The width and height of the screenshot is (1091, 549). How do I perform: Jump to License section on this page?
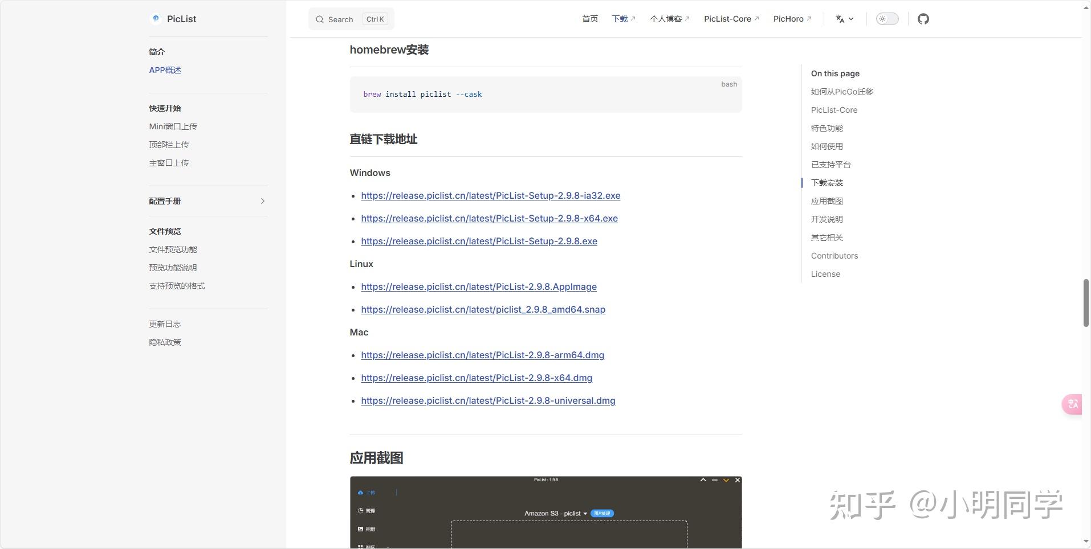pyautogui.click(x=825, y=274)
